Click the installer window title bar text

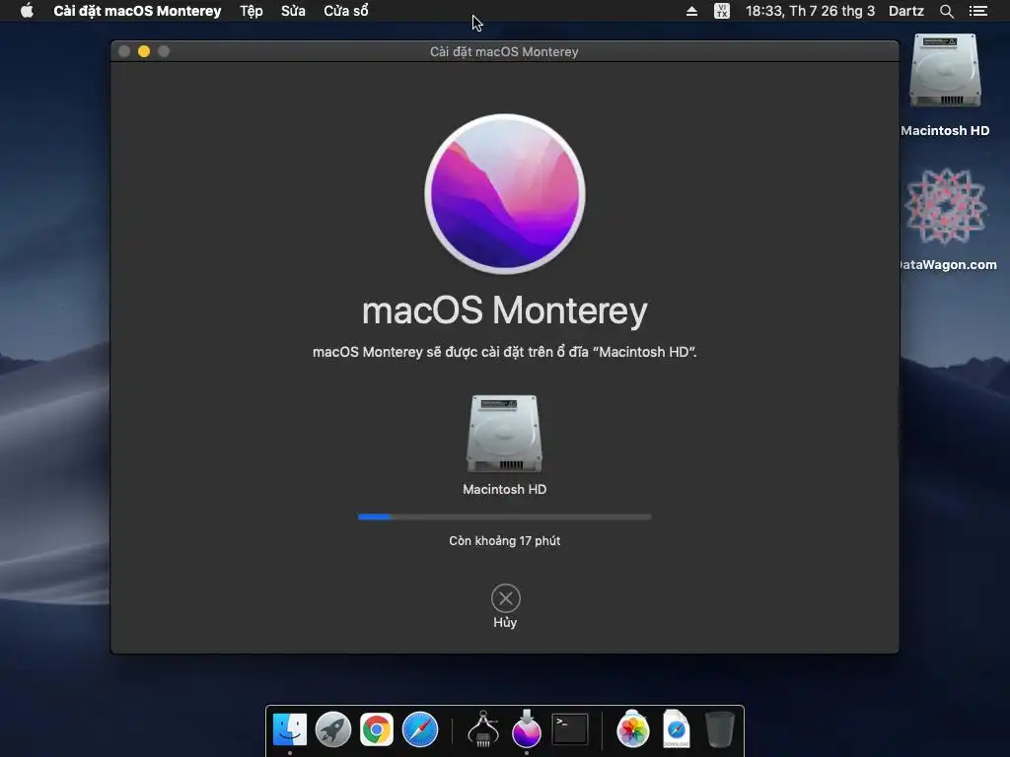pyautogui.click(x=504, y=51)
